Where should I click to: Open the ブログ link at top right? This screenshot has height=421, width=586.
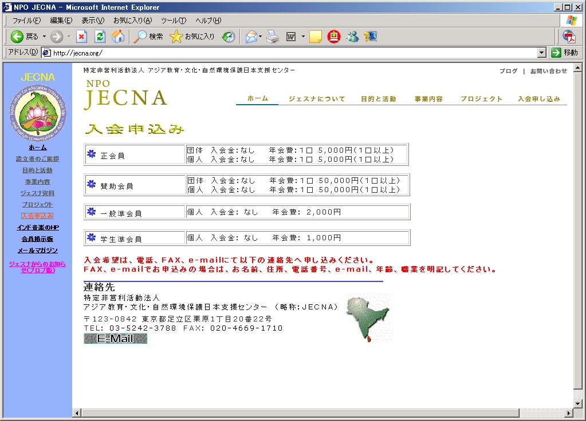coord(508,72)
